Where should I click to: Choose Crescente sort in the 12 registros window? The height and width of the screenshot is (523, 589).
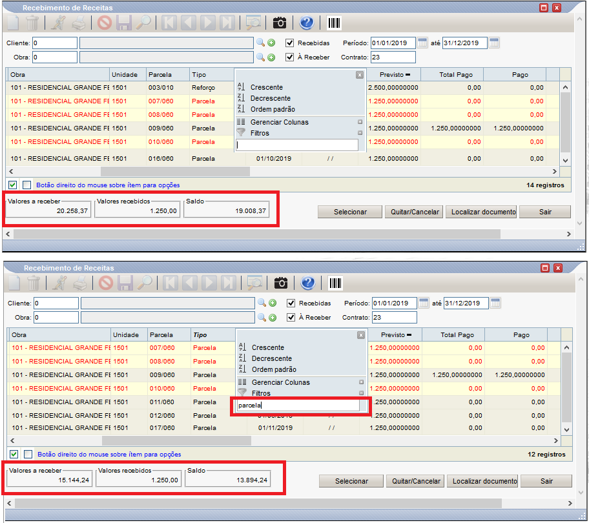point(268,347)
